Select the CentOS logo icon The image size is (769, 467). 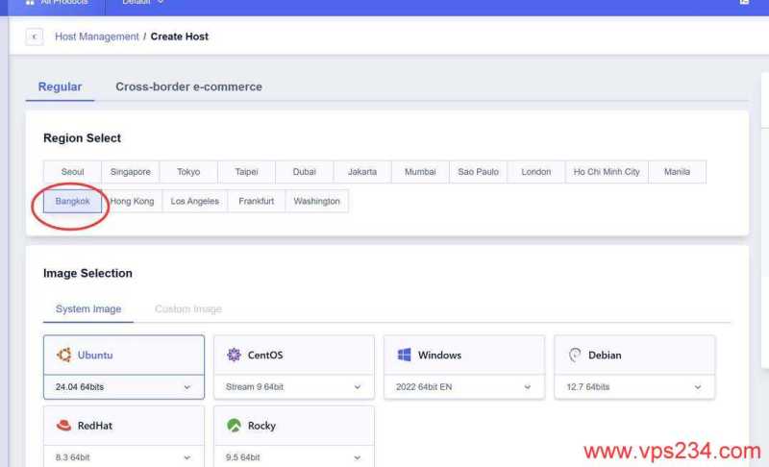pos(234,355)
